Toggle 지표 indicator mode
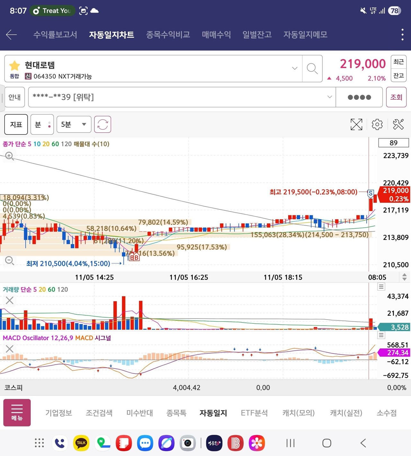This screenshot has height=456, width=411. pyautogui.click(x=16, y=124)
